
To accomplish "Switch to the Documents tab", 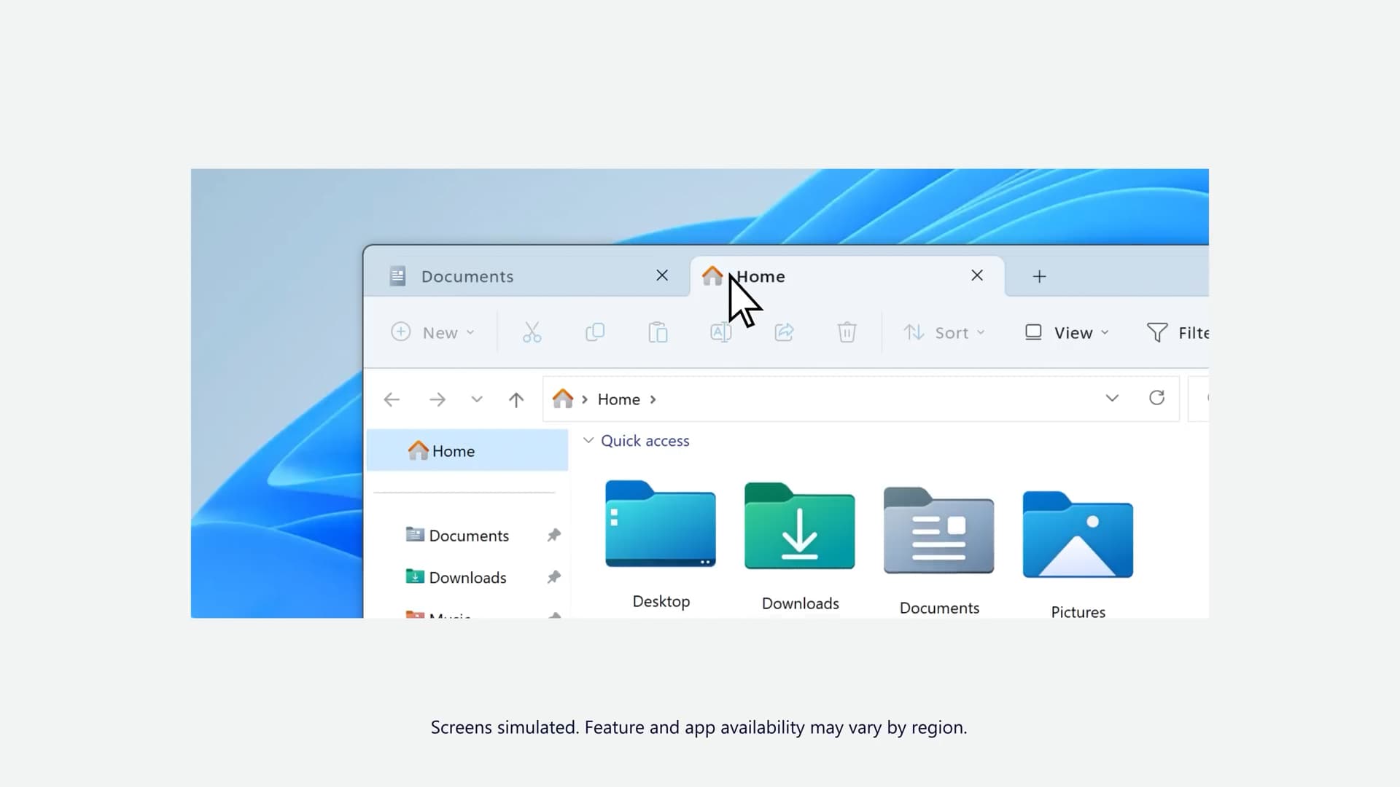I will [526, 276].
